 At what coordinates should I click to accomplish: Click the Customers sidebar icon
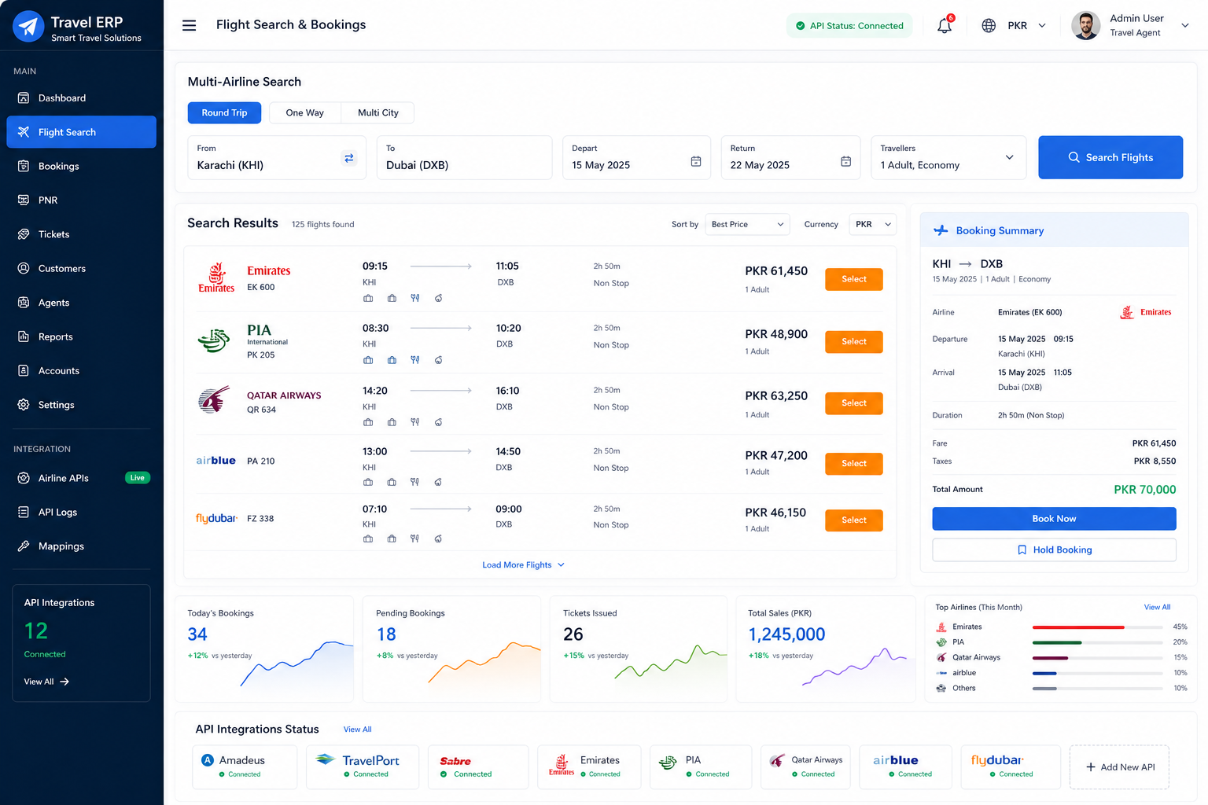(x=24, y=268)
